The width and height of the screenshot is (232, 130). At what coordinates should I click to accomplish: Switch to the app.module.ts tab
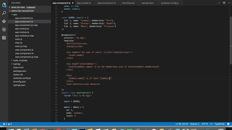pos(84,3)
